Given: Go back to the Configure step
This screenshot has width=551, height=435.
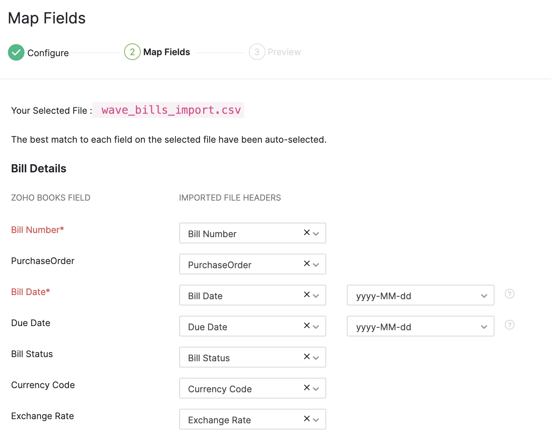Looking at the screenshot, I should 48,53.
